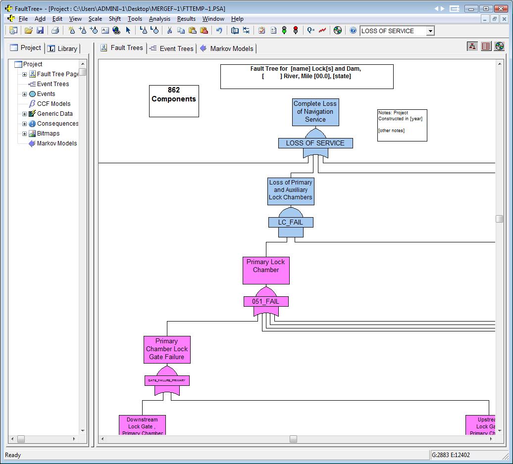The height and width of the screenshot is (464, 513).
Task: Click the Undo arrow icon
Action: pos(219,31)
